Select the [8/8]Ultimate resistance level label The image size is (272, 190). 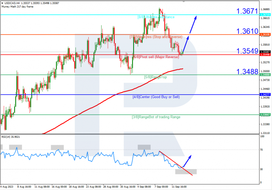pos(156,17)
